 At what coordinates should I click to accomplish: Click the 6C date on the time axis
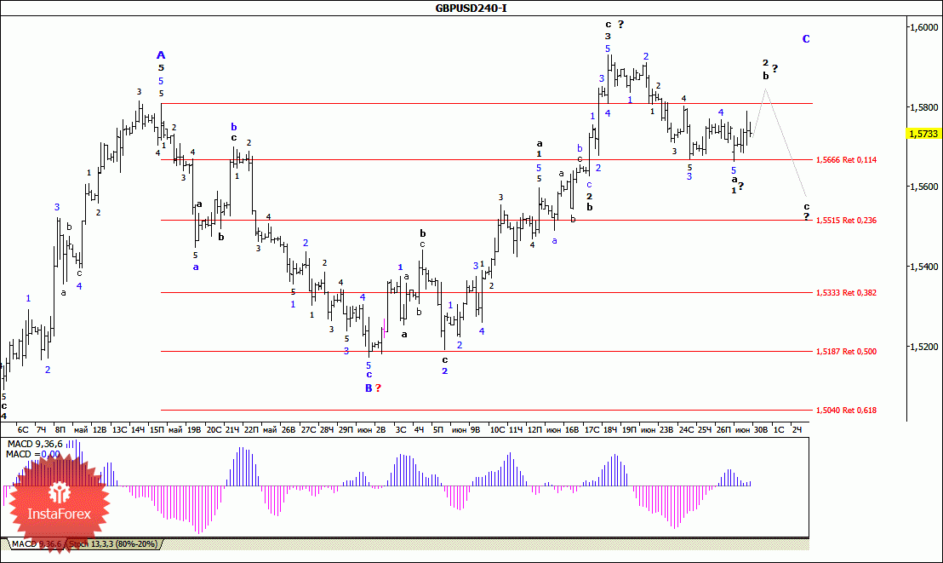click(23, 429)
